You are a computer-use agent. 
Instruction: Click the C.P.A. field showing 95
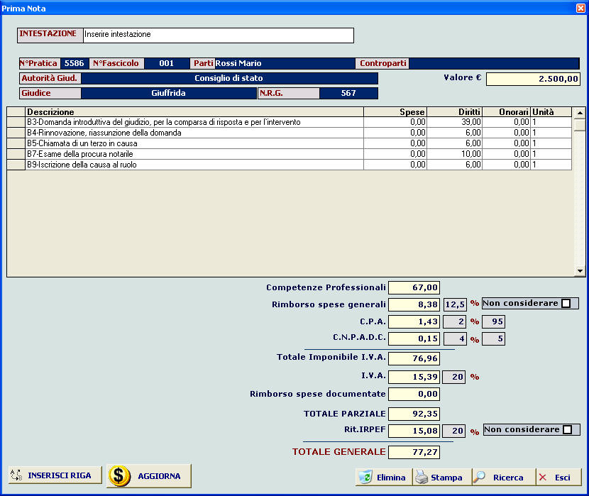494,321
